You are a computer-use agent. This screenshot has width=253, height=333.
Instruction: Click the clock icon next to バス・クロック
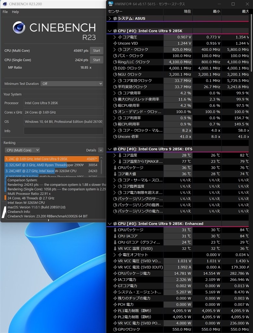[x=115, y=56]
